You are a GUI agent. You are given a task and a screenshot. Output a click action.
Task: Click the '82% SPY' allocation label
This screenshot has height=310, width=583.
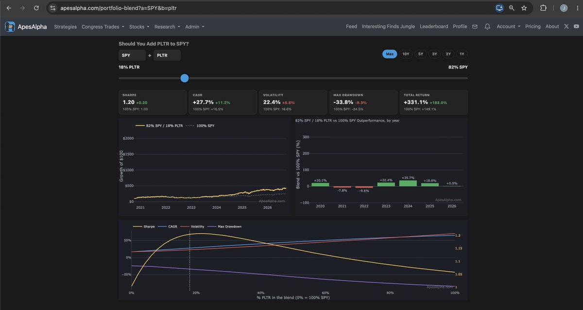pyautogui.click(x=458, y=67)
